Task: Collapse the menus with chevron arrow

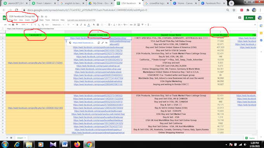Action: pos(255,25)
